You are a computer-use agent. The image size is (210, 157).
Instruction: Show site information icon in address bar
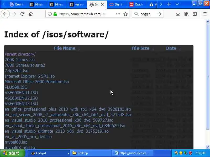pyautogui.click(x=50, y=14)
